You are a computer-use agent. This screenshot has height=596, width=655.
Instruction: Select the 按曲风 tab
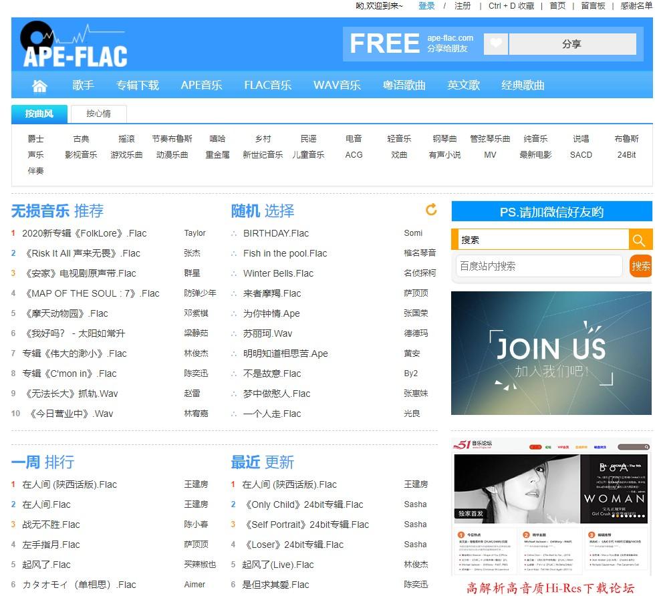(x=39, y=114)
